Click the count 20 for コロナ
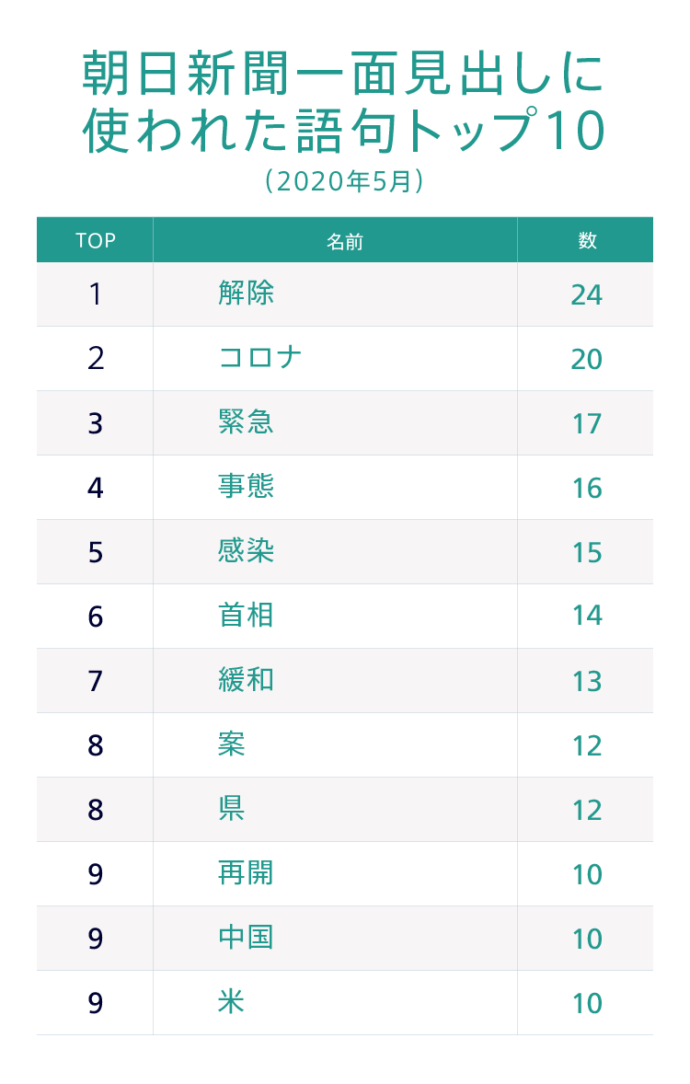 tap(586, 359)
